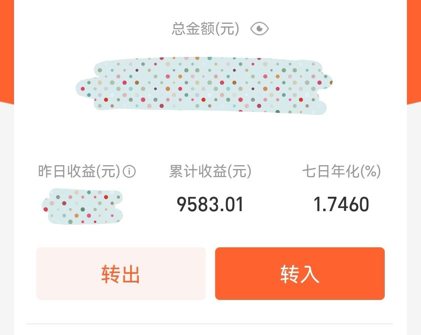Tap the dotted mask under 昨日收益
The image size is (421, 335).
(82, 206)
